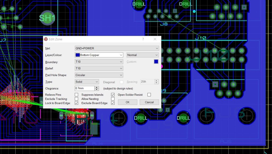Select the SH1 mounting hole pad
The image size is (272, 154).
pos(47,18)
